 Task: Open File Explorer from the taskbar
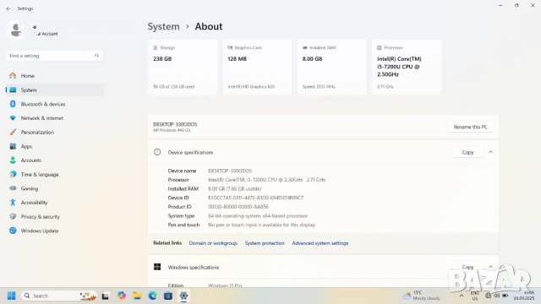pos(137,296)
